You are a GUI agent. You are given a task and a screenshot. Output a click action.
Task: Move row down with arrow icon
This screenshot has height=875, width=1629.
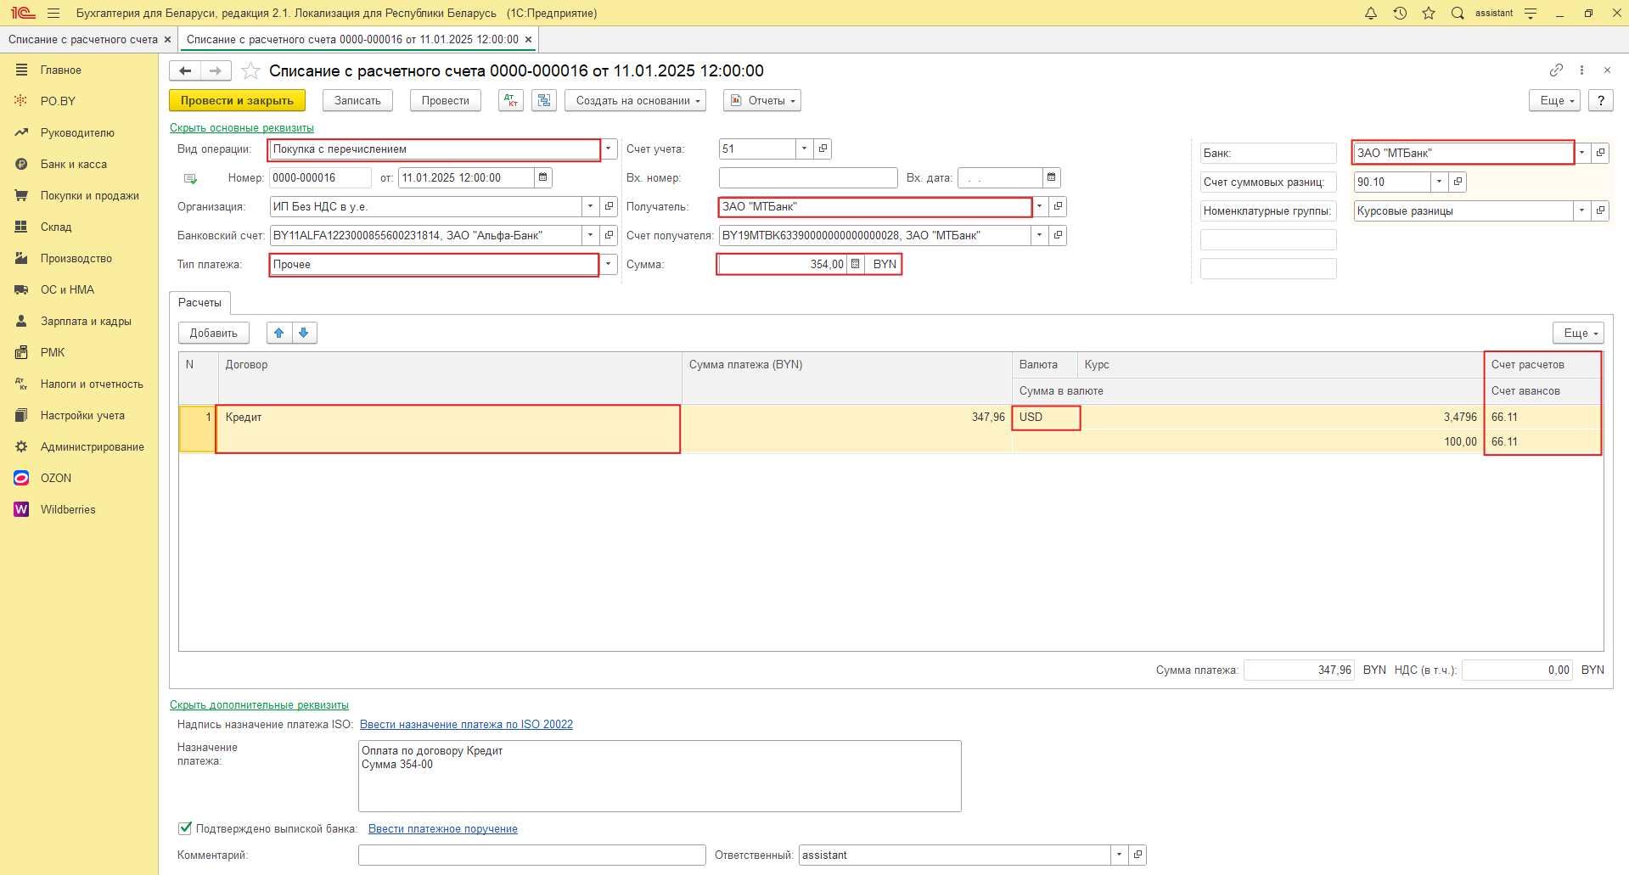click(x=304, y=333)
